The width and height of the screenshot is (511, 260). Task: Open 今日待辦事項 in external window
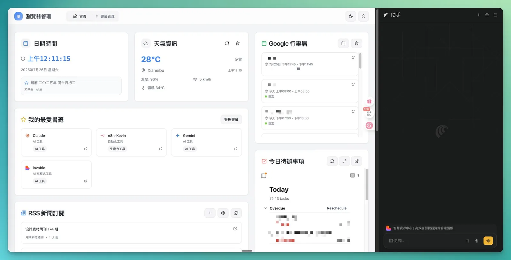pos(356,161)
